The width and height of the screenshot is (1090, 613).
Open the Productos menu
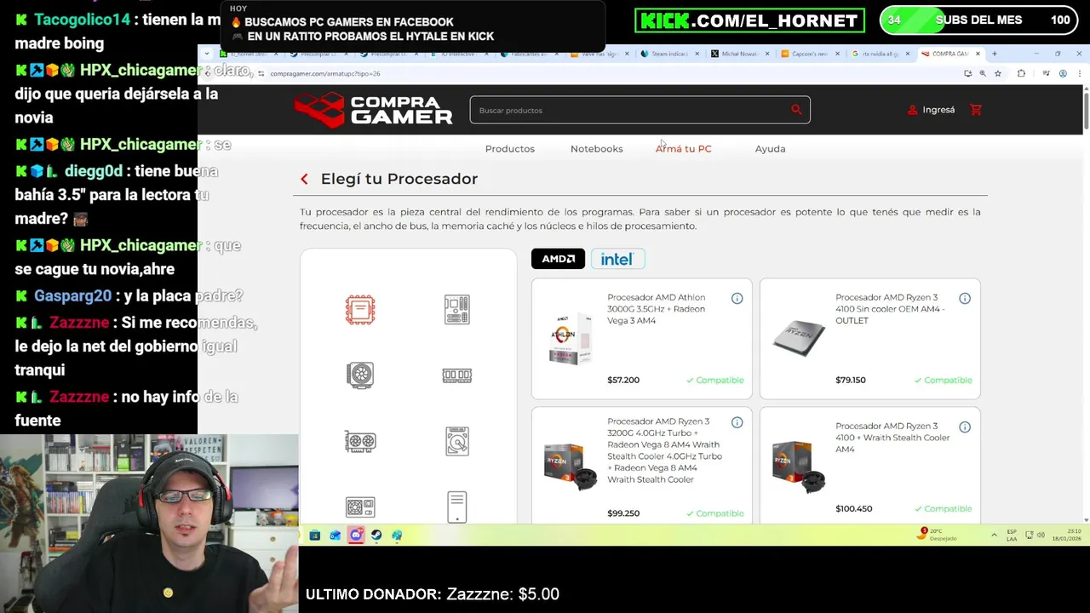click(x=510, y=149)
